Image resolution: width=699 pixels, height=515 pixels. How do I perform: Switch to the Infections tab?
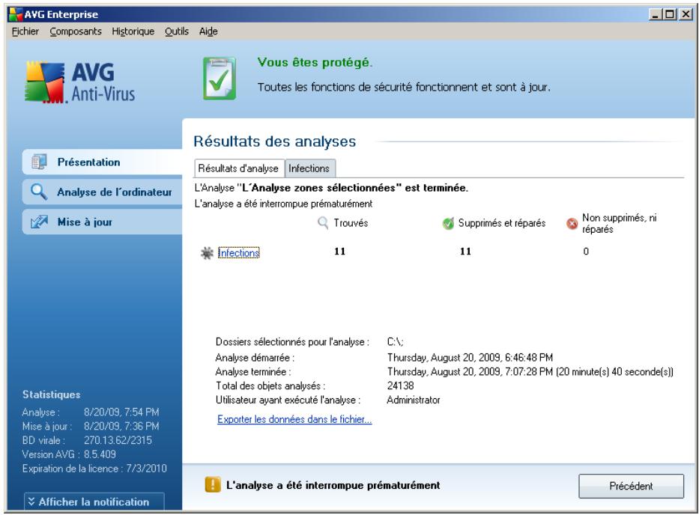pos(309,168)
